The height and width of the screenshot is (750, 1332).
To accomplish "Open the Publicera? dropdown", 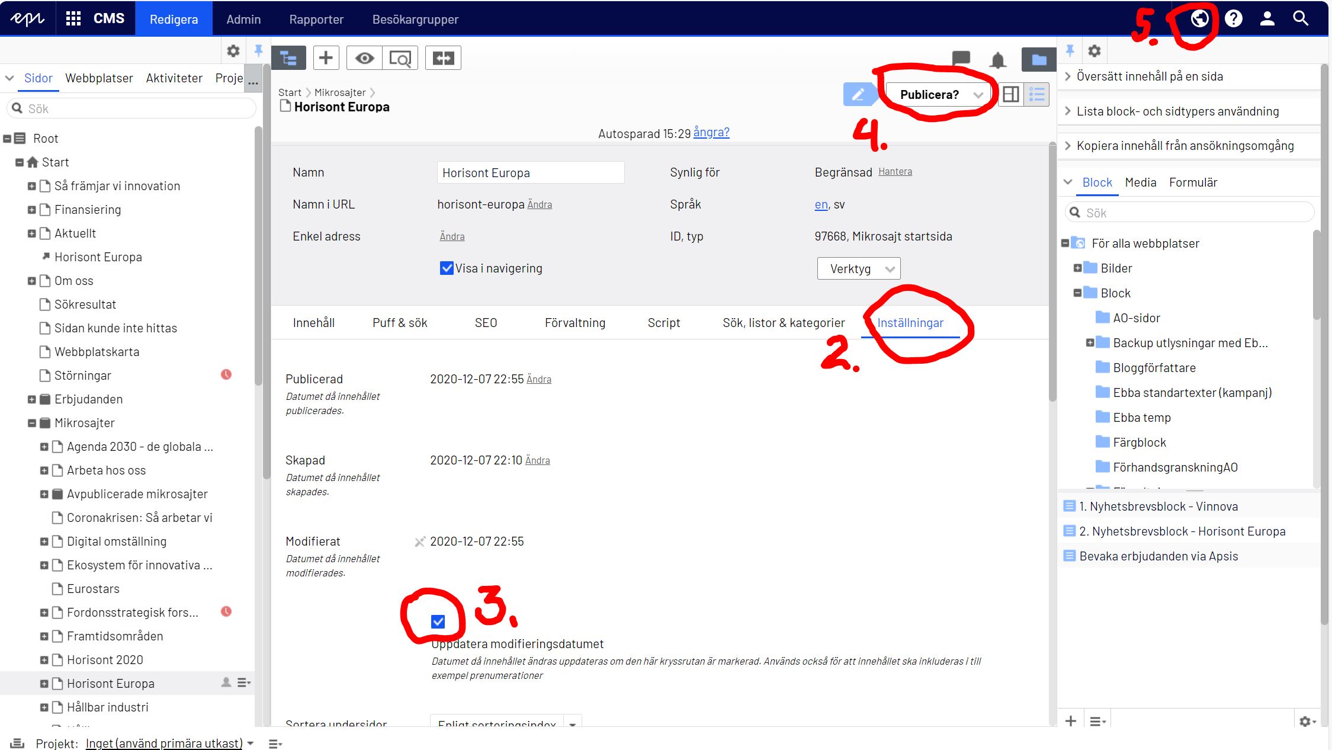I will coord(939,95).
